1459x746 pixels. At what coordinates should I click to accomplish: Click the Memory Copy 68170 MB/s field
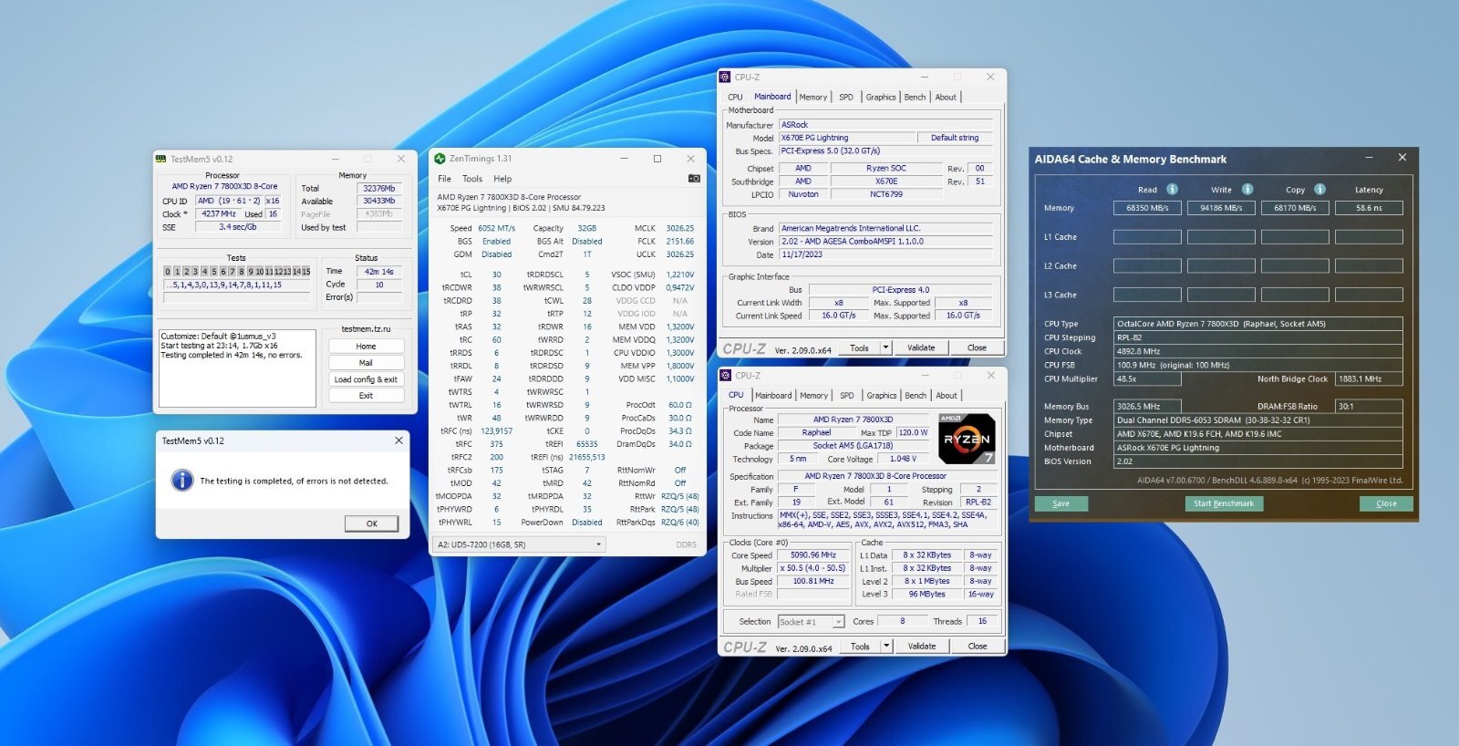[1295, 208]
